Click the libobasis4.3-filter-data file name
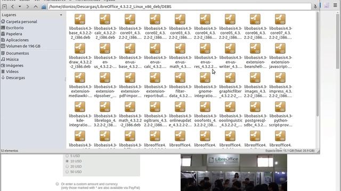The image size is (341, 191). tap(180, 91)
